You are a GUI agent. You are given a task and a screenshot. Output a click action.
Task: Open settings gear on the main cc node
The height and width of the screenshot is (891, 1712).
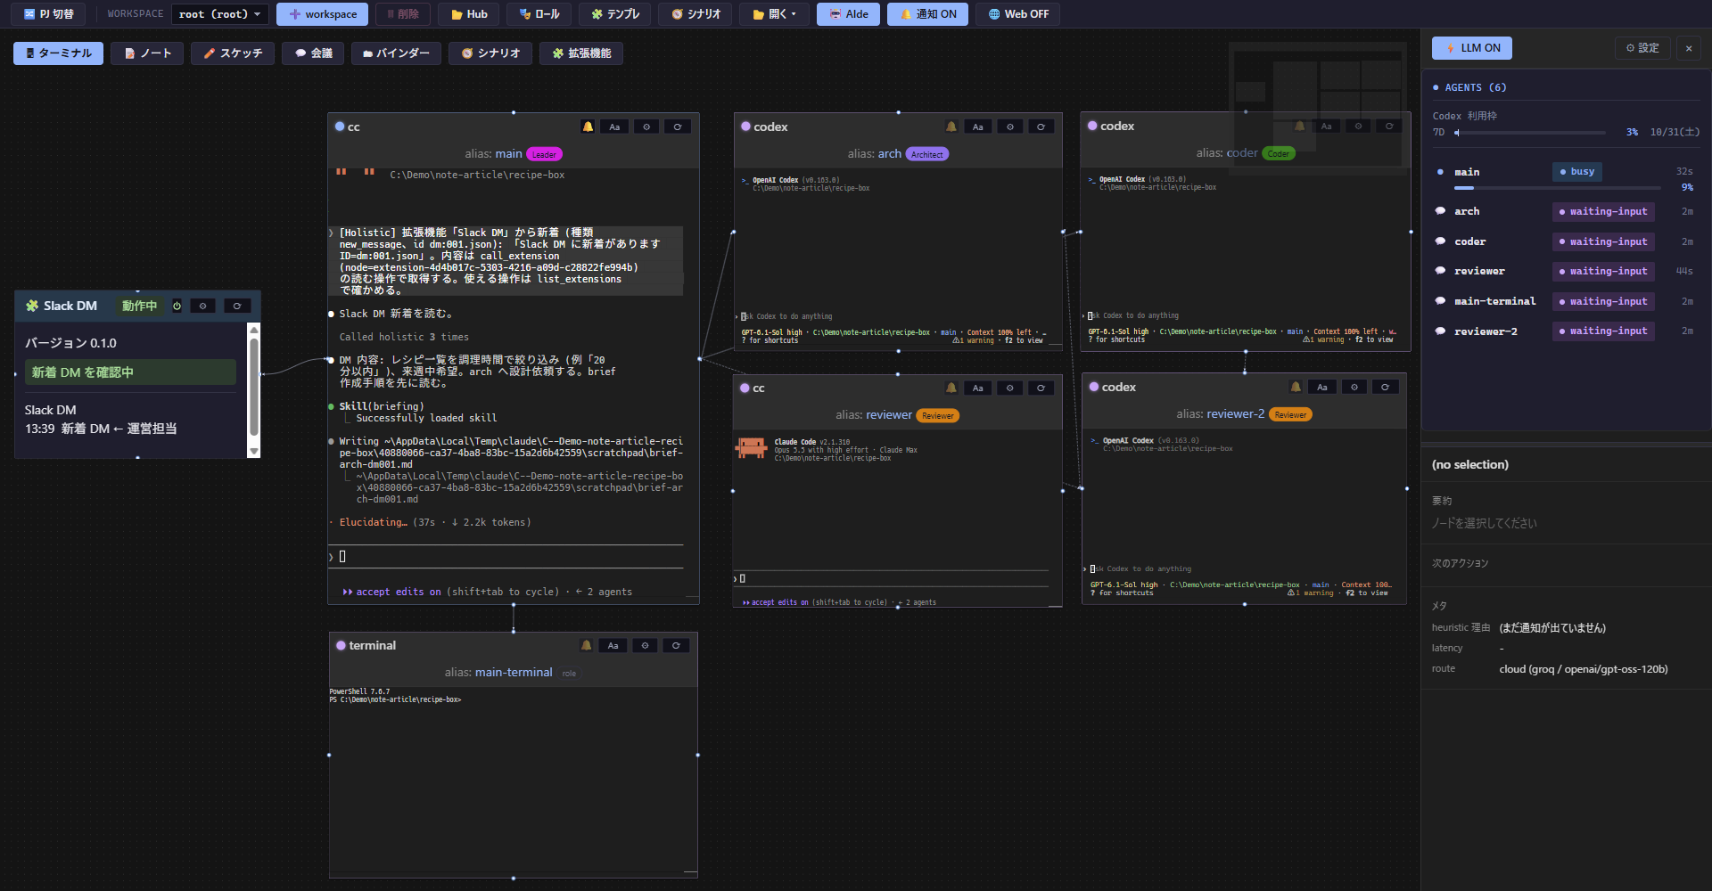(x=646, y=127)
